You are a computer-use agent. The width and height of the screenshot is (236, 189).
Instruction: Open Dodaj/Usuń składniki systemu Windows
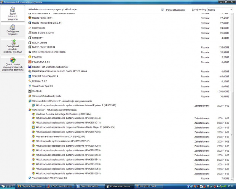coord(13,46)
